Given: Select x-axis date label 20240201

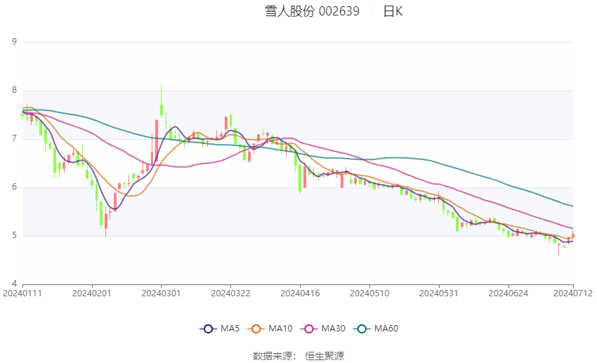Looking at the screenshot, I should [92, 293].
